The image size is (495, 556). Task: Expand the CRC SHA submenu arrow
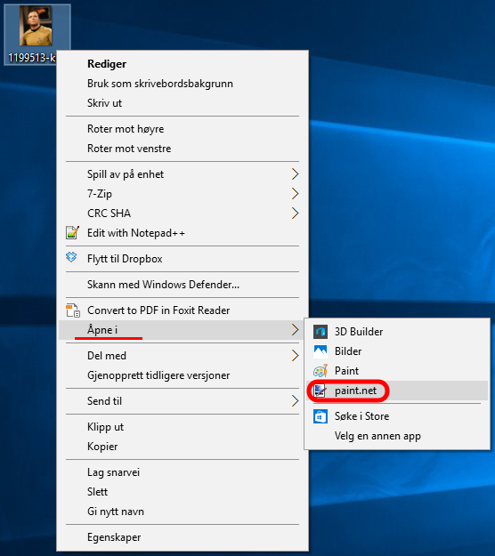pos(296,214)
